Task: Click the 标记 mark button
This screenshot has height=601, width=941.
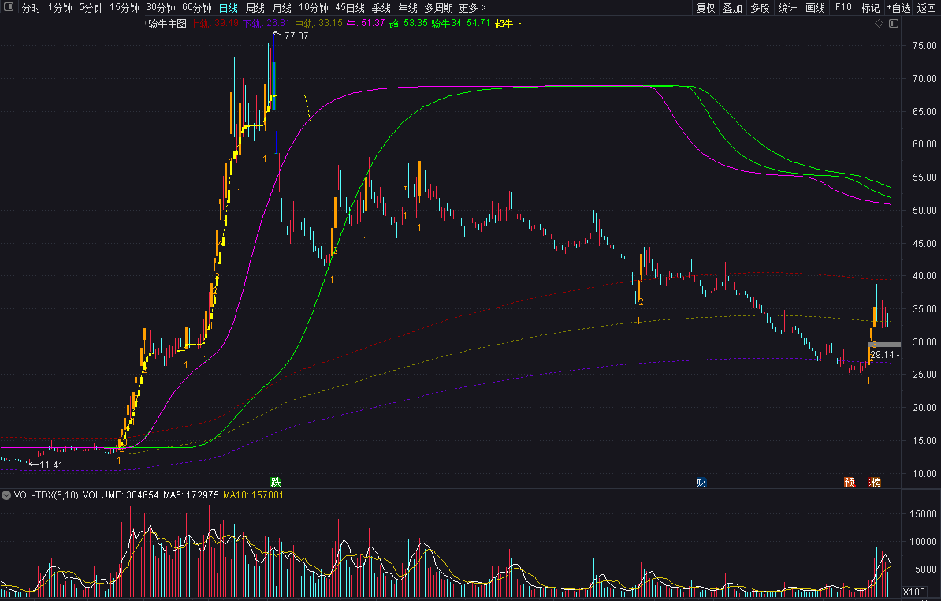Action: coord(870,8)
